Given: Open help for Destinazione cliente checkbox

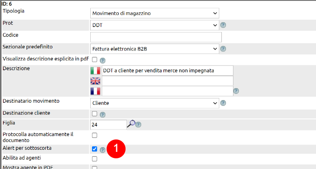Looking at the screenshot, I should point(103,115).
